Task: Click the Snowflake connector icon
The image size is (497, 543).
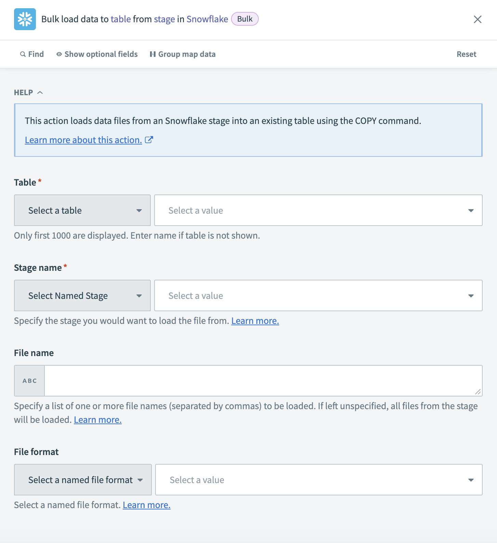Action: click(24, 19)
